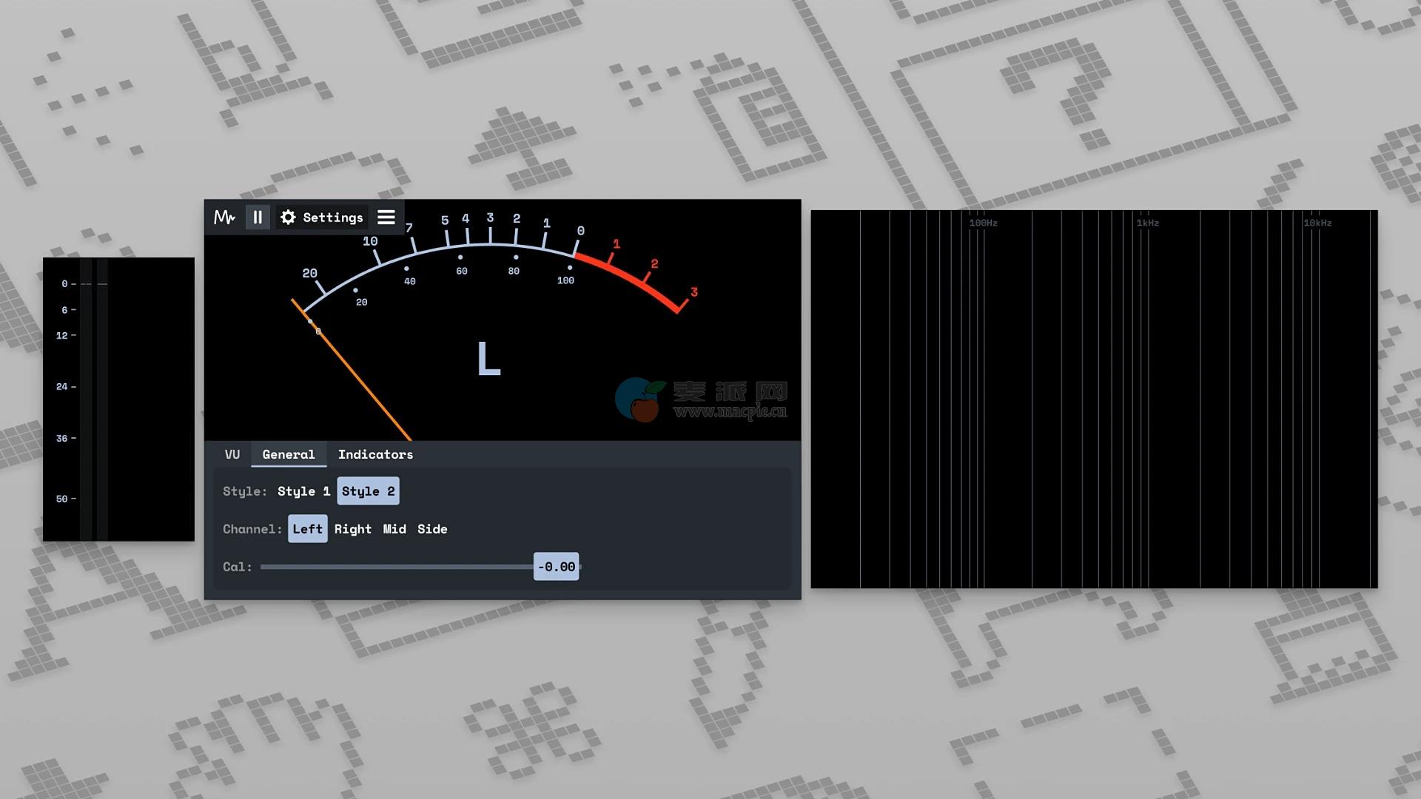This screenshot has width=1421, height=799.
Task: Switch channel to Right
Action: (352, 529)
